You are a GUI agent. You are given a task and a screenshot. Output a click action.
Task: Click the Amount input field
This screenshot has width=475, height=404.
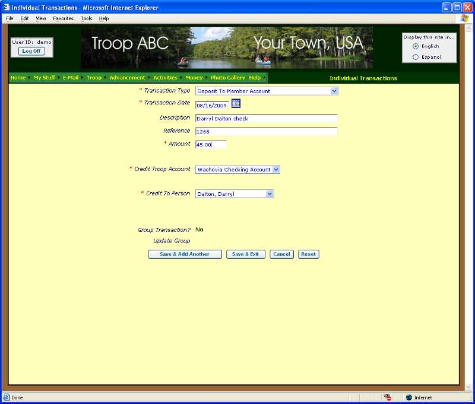[211, 145]
